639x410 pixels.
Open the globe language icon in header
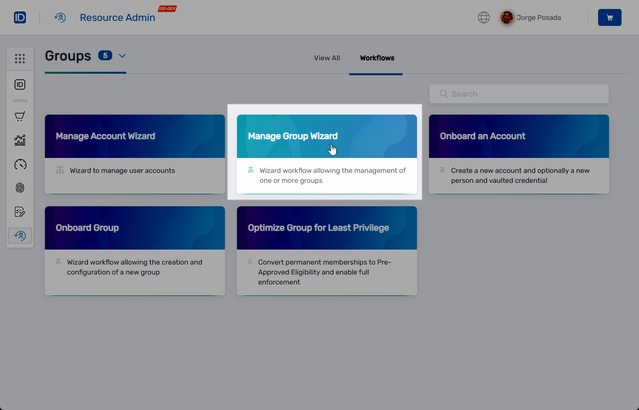[x=483, y=17]
